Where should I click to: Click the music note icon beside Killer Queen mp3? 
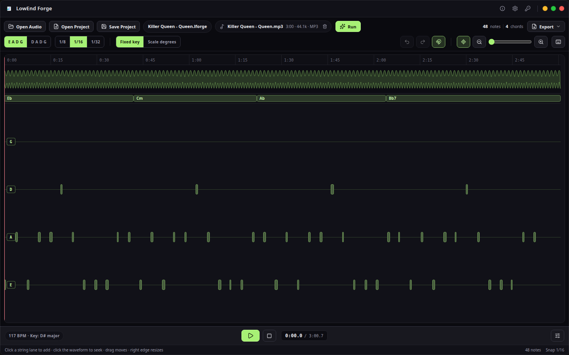tap(222, 26)
